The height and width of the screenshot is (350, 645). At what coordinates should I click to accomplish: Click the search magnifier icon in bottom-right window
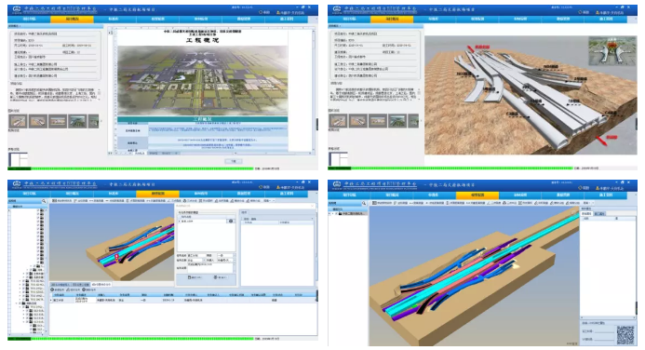coord(364,204)
